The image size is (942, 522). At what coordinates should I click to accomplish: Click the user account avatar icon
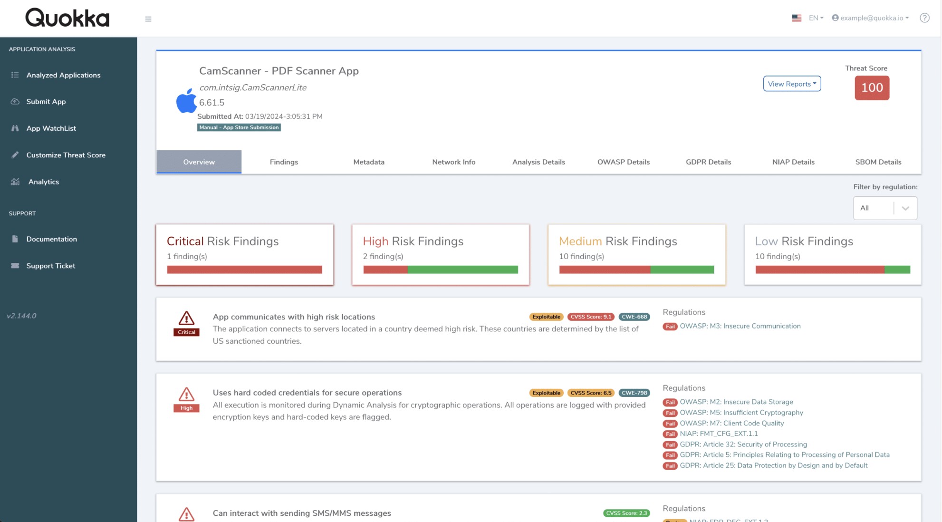coord(835,18)
